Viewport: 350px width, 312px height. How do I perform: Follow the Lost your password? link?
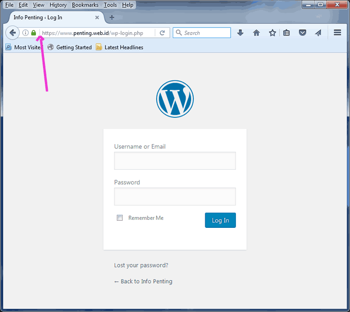(141, 265)
